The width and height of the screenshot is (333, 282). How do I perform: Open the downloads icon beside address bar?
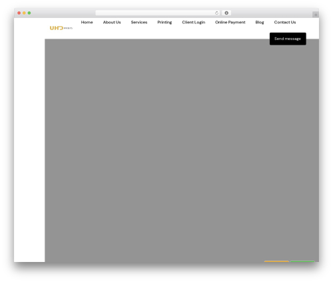[x=226, y=13]
